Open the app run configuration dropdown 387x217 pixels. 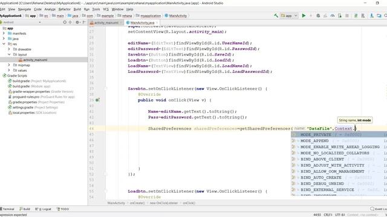[x=289, y=16]
